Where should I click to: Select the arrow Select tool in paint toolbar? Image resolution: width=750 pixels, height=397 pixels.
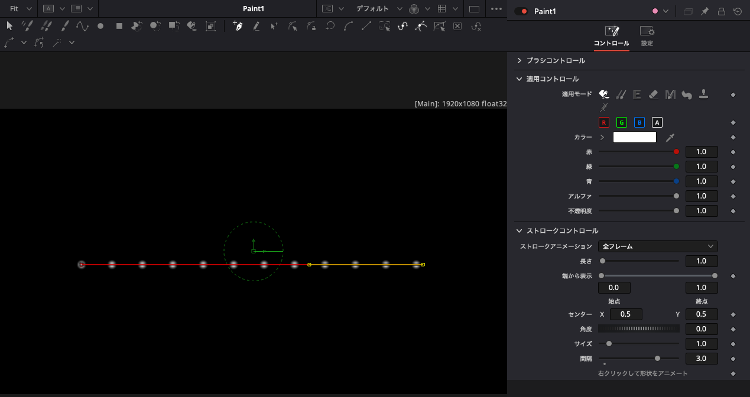[x=9, y=26]
